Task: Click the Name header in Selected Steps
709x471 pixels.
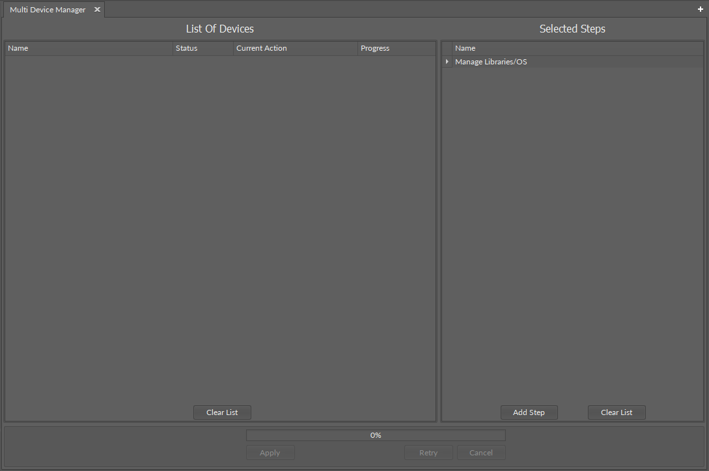Action: 573,47
